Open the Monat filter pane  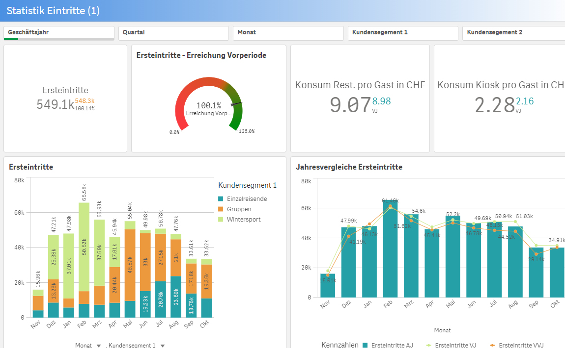click(288, 33)
